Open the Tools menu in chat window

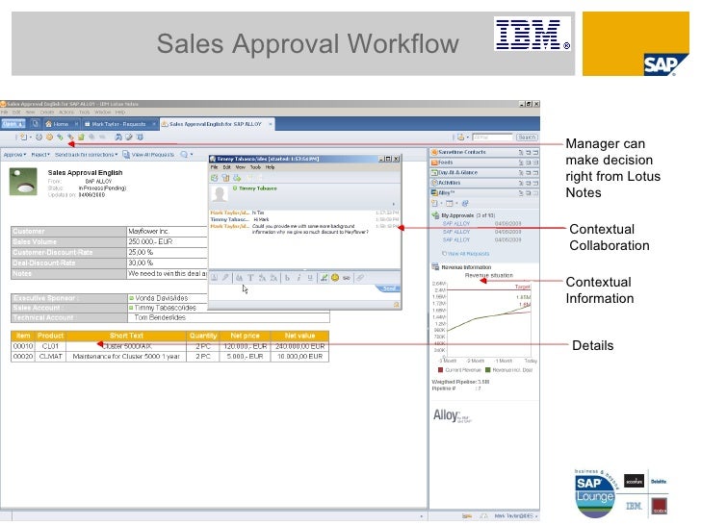point(255,167)
